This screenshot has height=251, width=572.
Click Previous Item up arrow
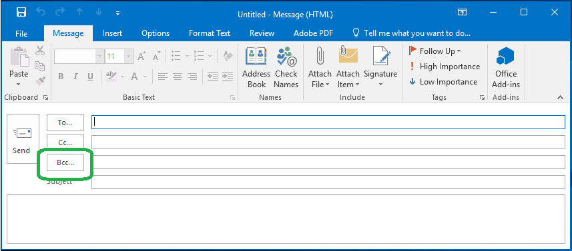(x=79, y=13)
